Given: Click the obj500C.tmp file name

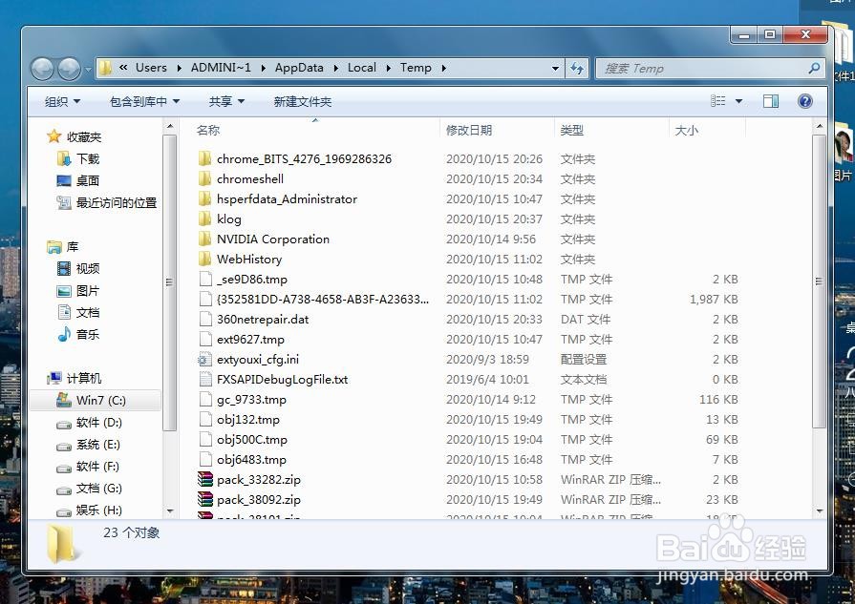Looking at the screenshot, I should pos(252,440).
